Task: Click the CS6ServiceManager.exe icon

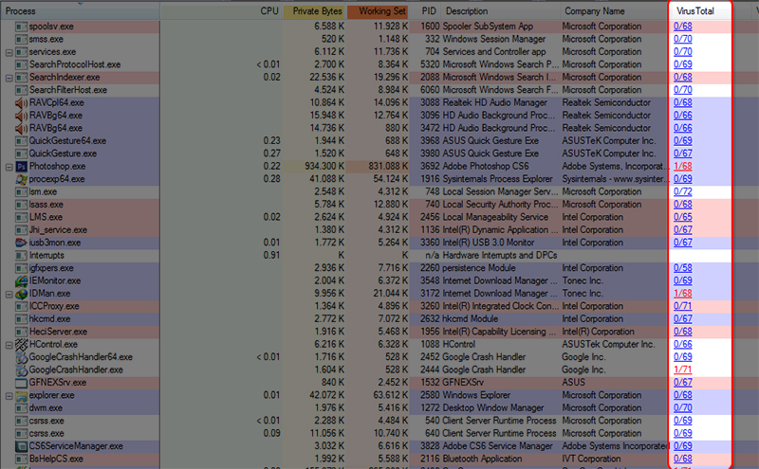Action: click(21, 446)
